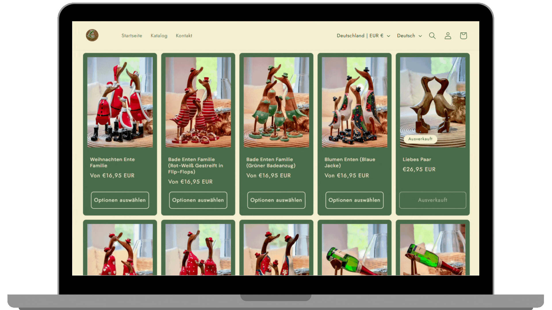Open the Weihnachten Ente Familie product image
Screen dimensions: 552x310
point(120,102)
